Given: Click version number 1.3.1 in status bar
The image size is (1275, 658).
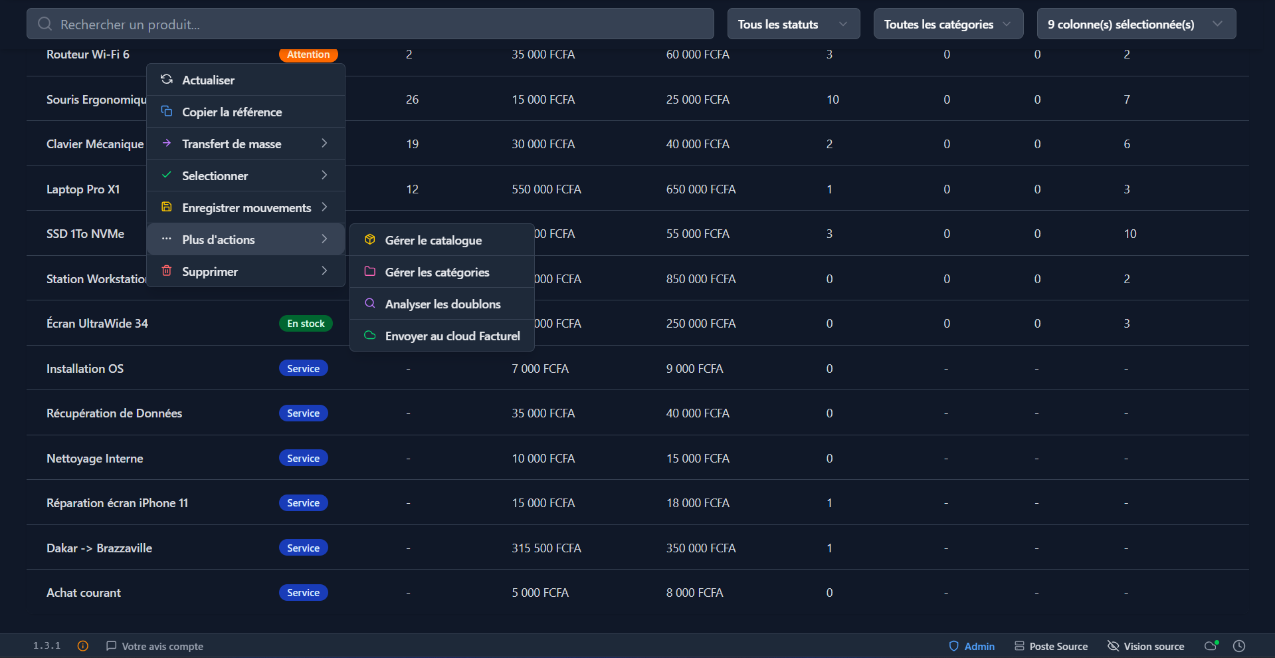Looking at the screenshot, I should tap(47, 646).
